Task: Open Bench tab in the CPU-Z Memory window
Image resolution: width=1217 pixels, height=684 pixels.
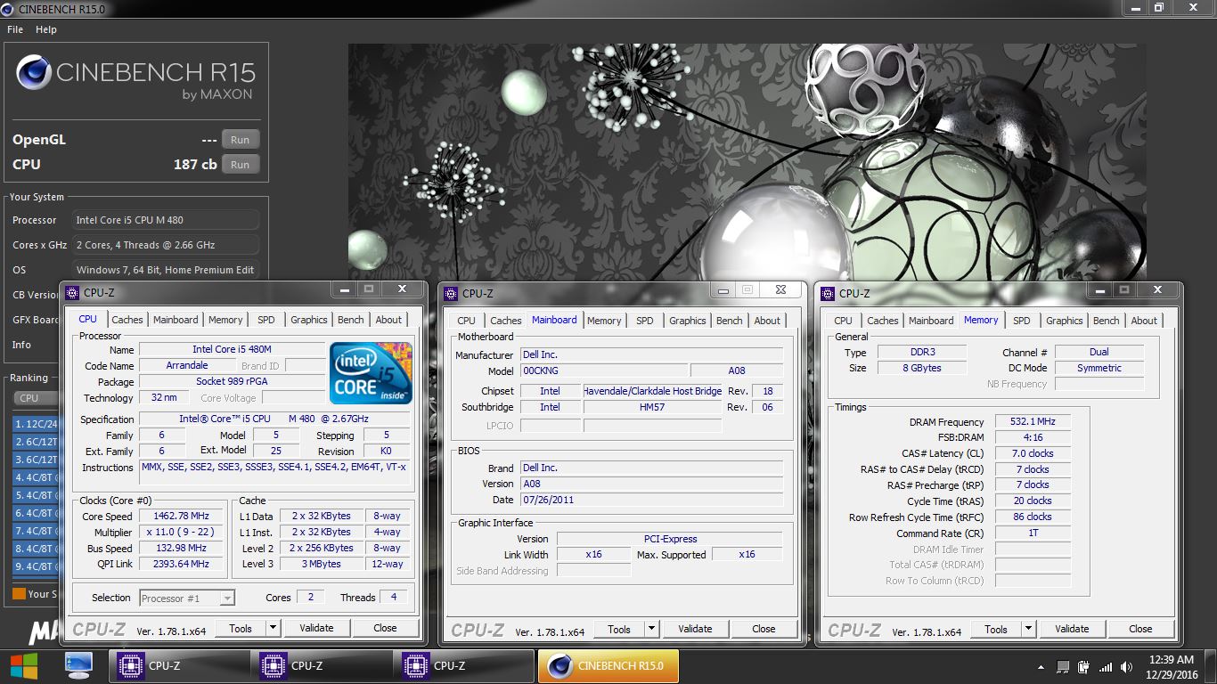Action: pyautogui.click(x=1106, y=321)
